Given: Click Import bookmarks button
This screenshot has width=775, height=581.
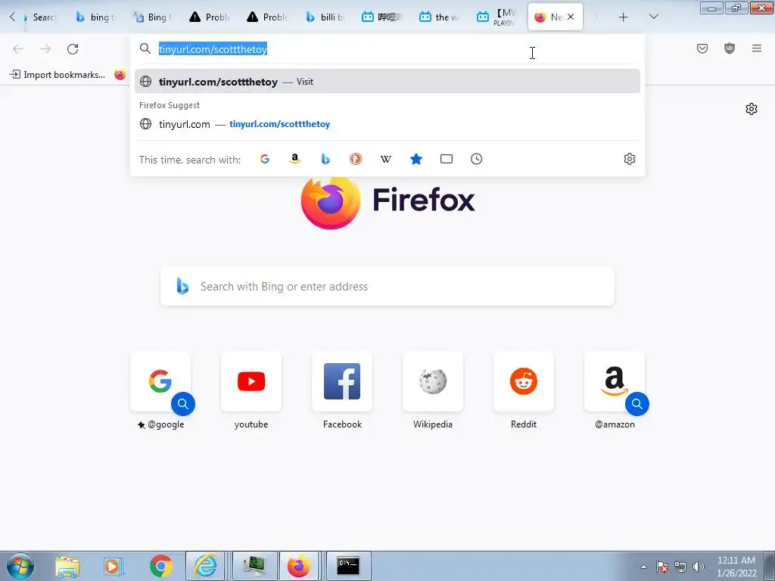Looking at the screenshot, I should pyautogui.click(x=58, y=75).
